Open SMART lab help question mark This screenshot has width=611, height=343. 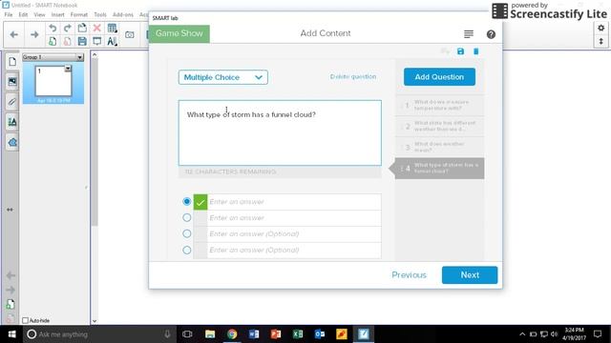pos(491,34)
